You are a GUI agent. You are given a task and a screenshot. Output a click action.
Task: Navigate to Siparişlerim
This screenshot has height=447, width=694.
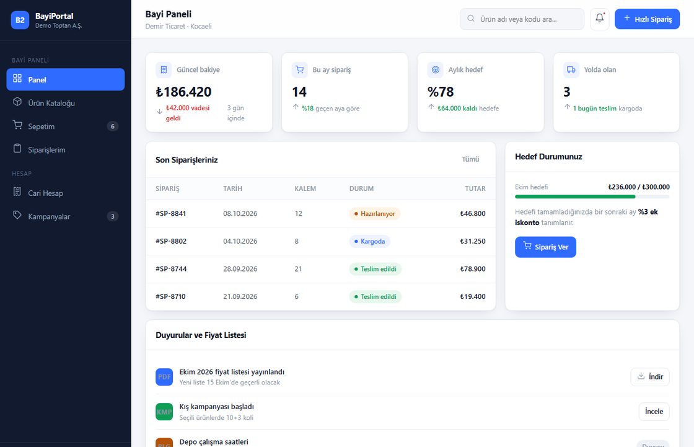click(x=66, y=150)
